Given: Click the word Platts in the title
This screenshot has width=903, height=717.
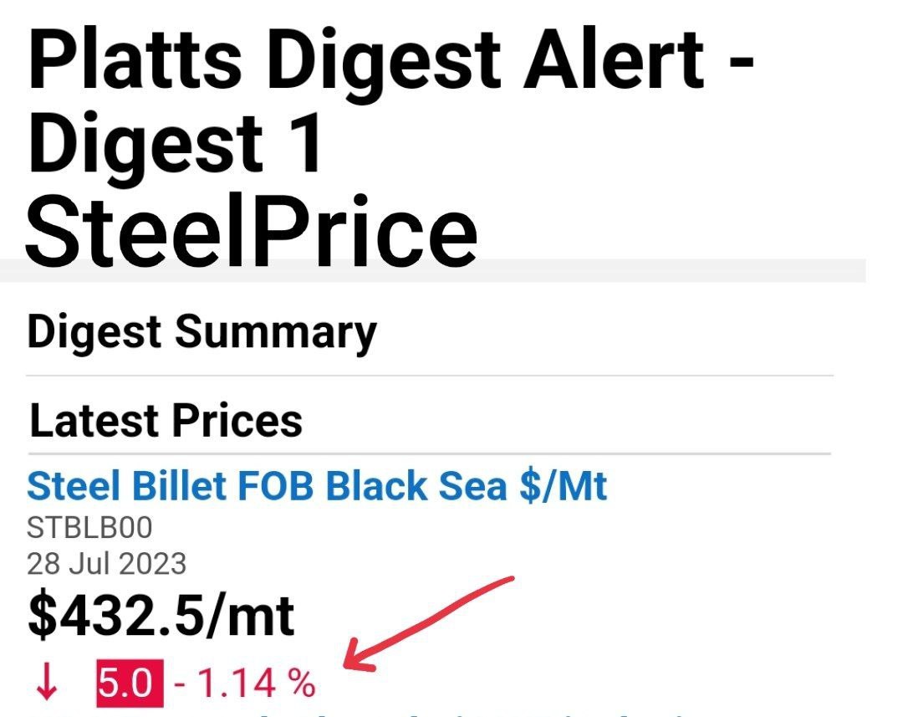Looking at the screenshot, I should pos(134,60).
